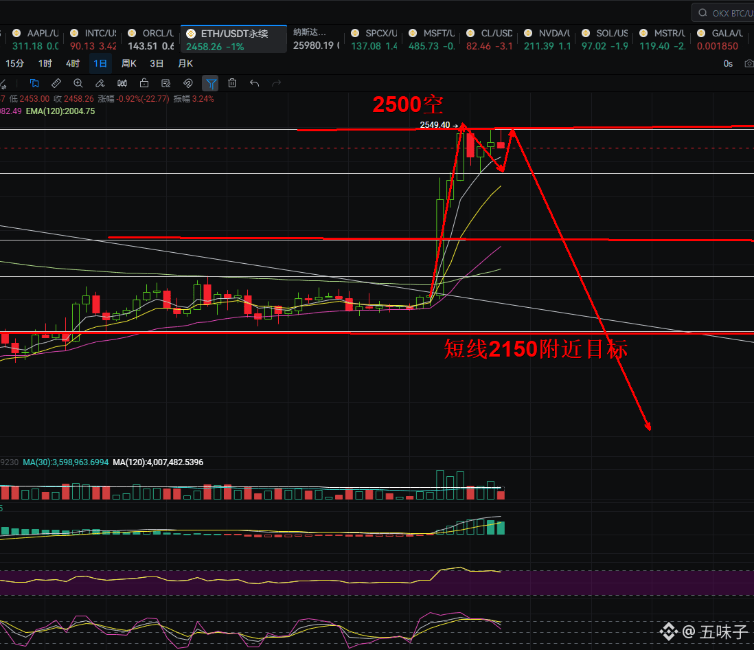Click the ETH/USDT coin icon
Image resolution: width=754 pixels, height=650 pixels.
(191, 34)
